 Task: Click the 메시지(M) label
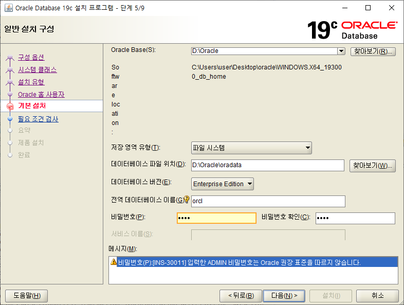[123, 249]
